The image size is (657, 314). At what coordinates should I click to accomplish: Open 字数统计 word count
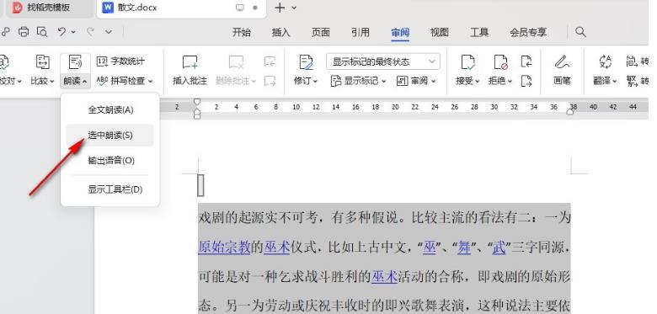[x=120, y=61]
